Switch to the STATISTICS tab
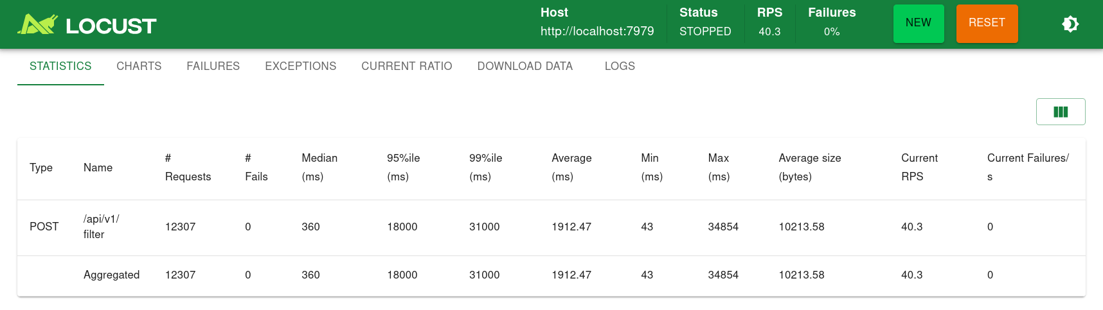Viewport: 1103px width, 310px height. [60, 66]
